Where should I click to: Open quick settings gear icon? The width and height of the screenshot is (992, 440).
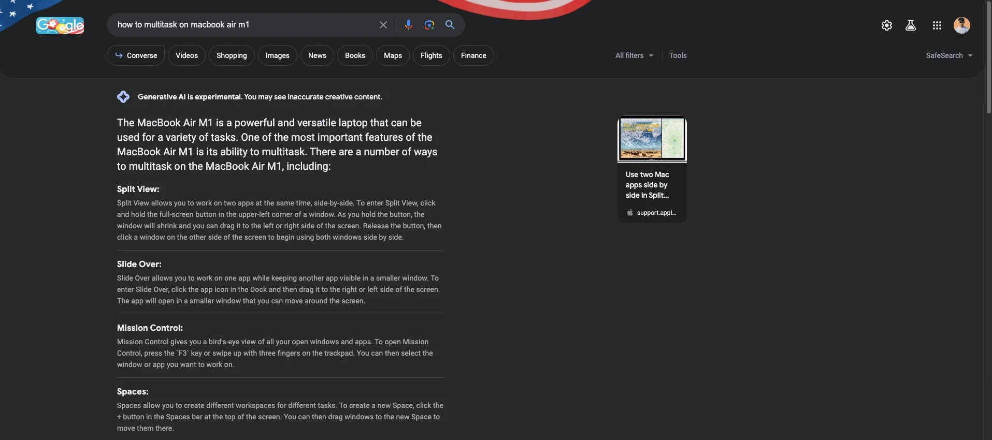pyautogui.click(x=887, y=25)
